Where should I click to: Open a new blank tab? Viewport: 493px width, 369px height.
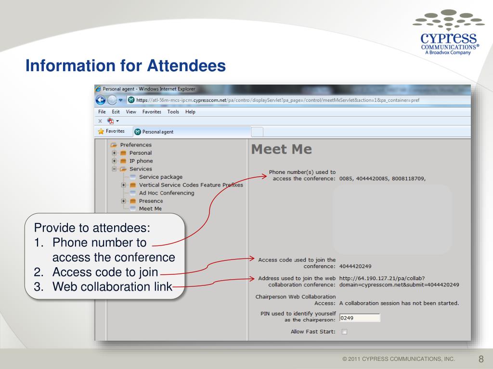(257, 132)
